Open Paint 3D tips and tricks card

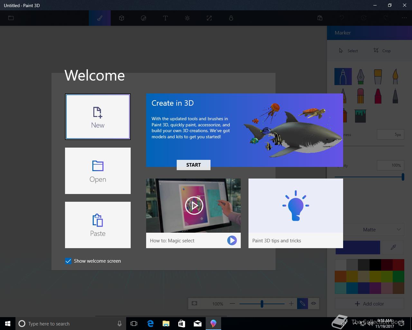point(296,213)
